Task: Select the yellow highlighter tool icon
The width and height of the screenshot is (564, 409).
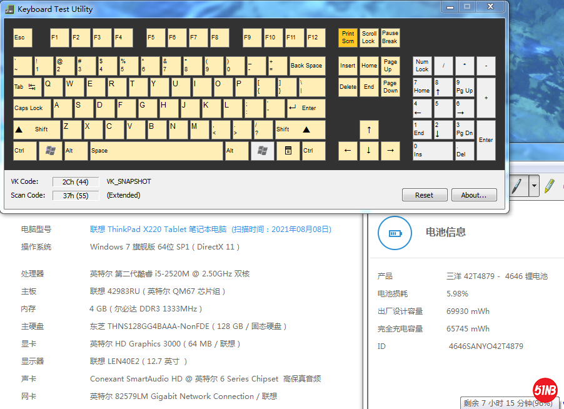Action: (x=549, y=186)
